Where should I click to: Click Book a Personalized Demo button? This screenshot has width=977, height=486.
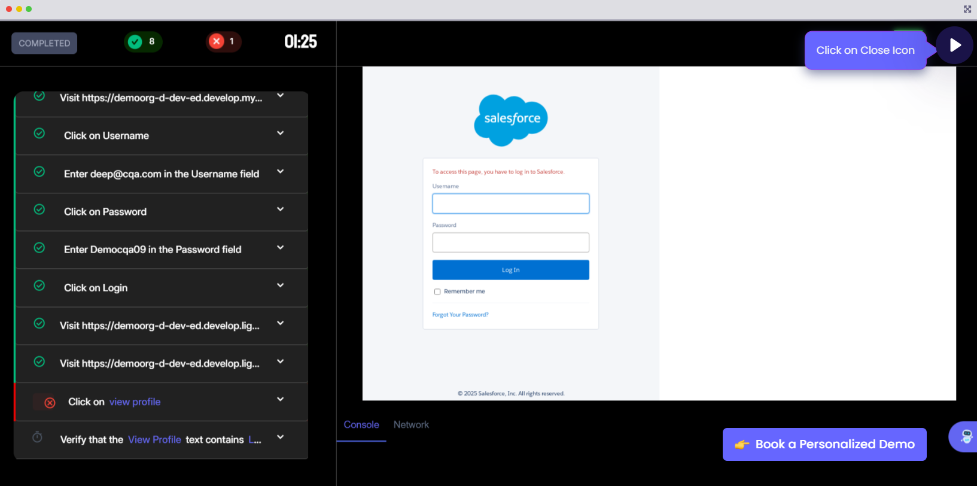tap(824, 444)
